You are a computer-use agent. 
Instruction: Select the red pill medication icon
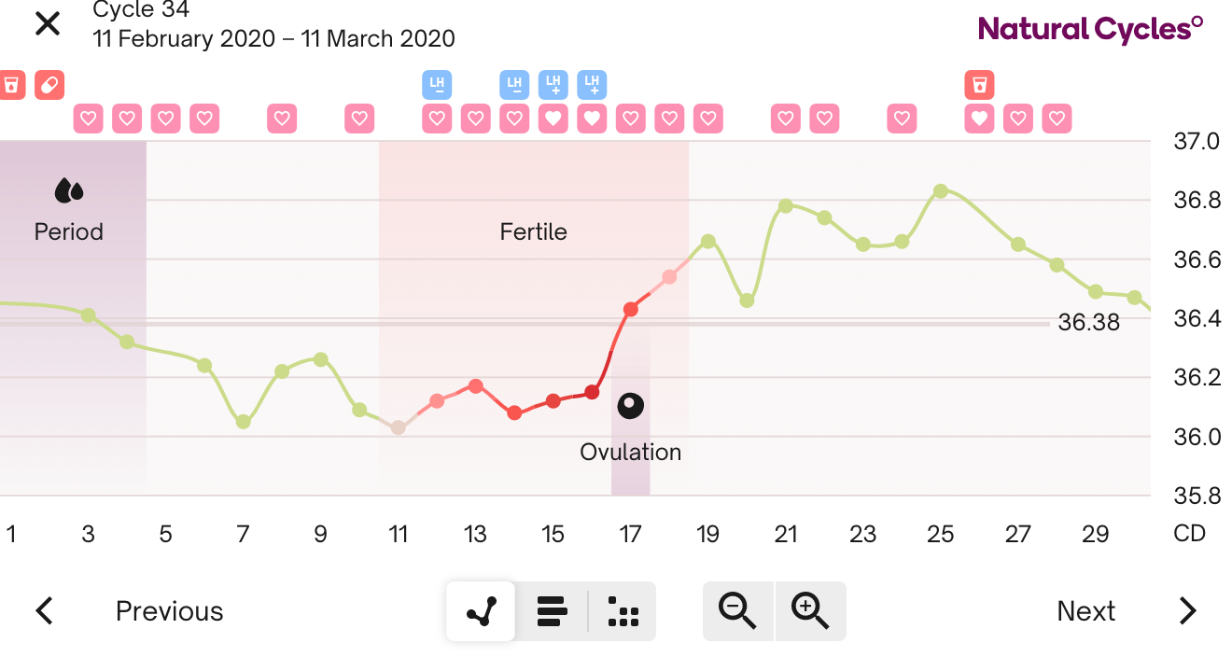tap(49, 84)
